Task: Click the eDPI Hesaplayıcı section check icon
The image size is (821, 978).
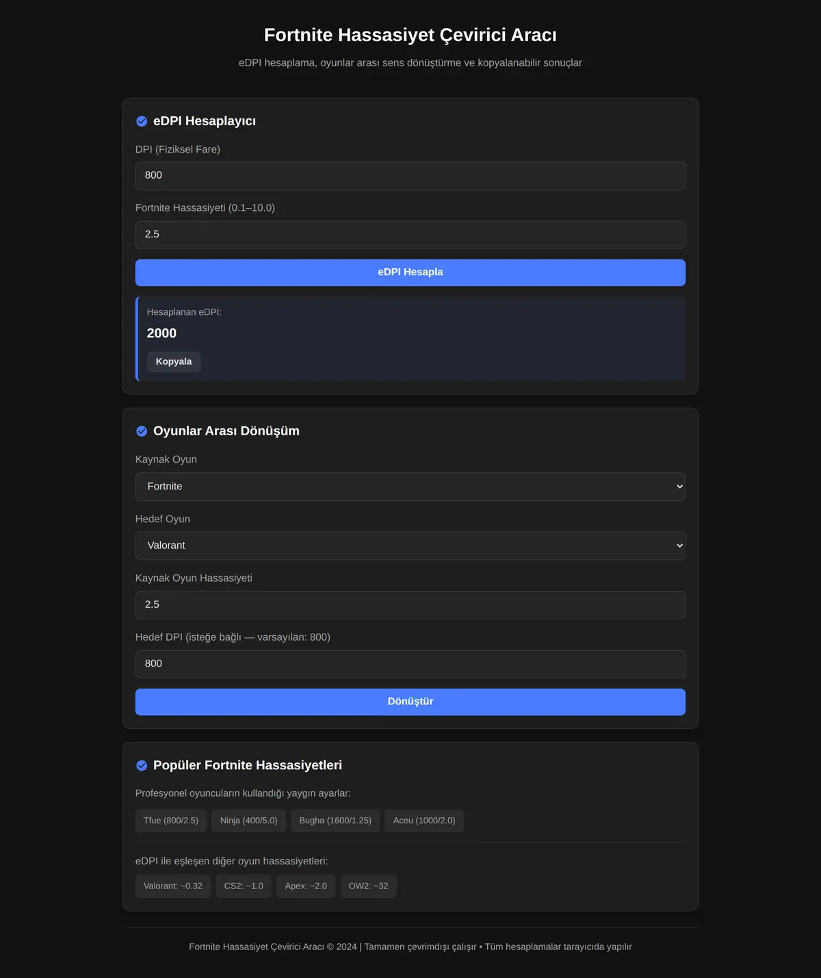Action: [142, 121]
